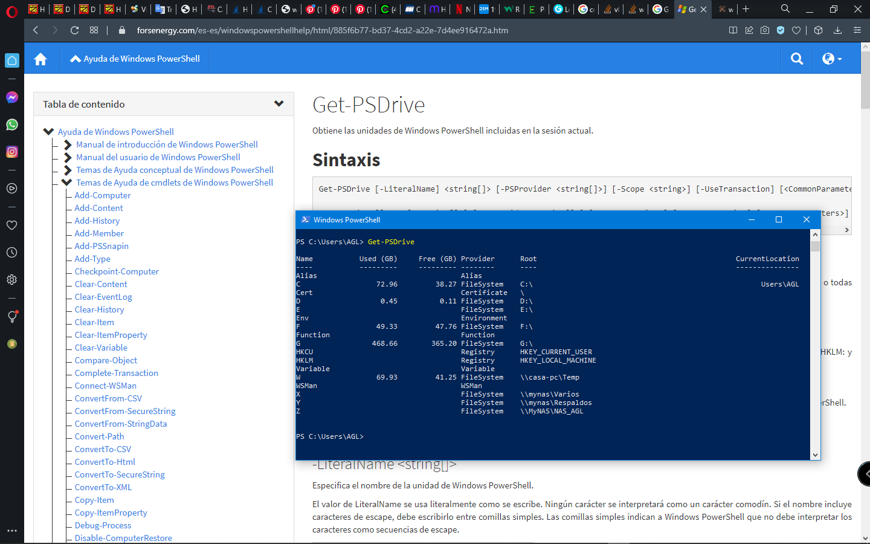Open the Opera main menu logo
Viewport: 870px width, 544px height.
12,11
